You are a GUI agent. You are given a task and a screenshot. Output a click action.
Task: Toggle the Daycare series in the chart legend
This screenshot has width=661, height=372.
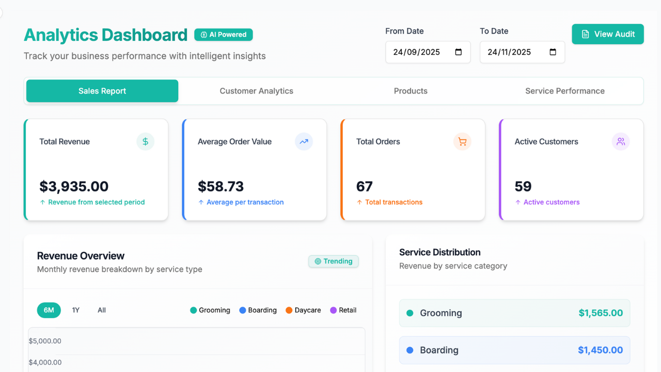(303, 310)
